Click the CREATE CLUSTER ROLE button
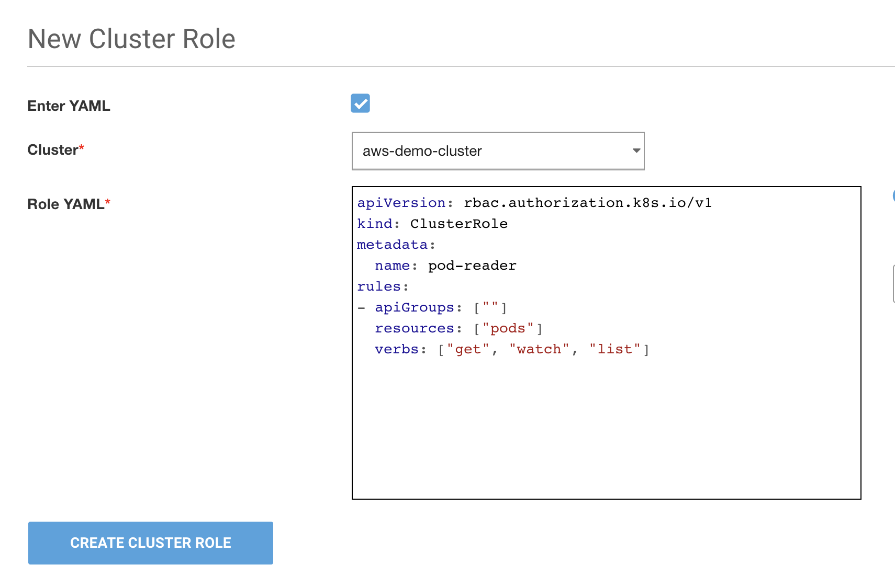The image size is (895, 576). [x=151, y=543]
